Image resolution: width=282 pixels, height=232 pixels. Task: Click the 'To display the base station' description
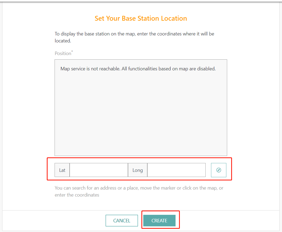[134, 37]
